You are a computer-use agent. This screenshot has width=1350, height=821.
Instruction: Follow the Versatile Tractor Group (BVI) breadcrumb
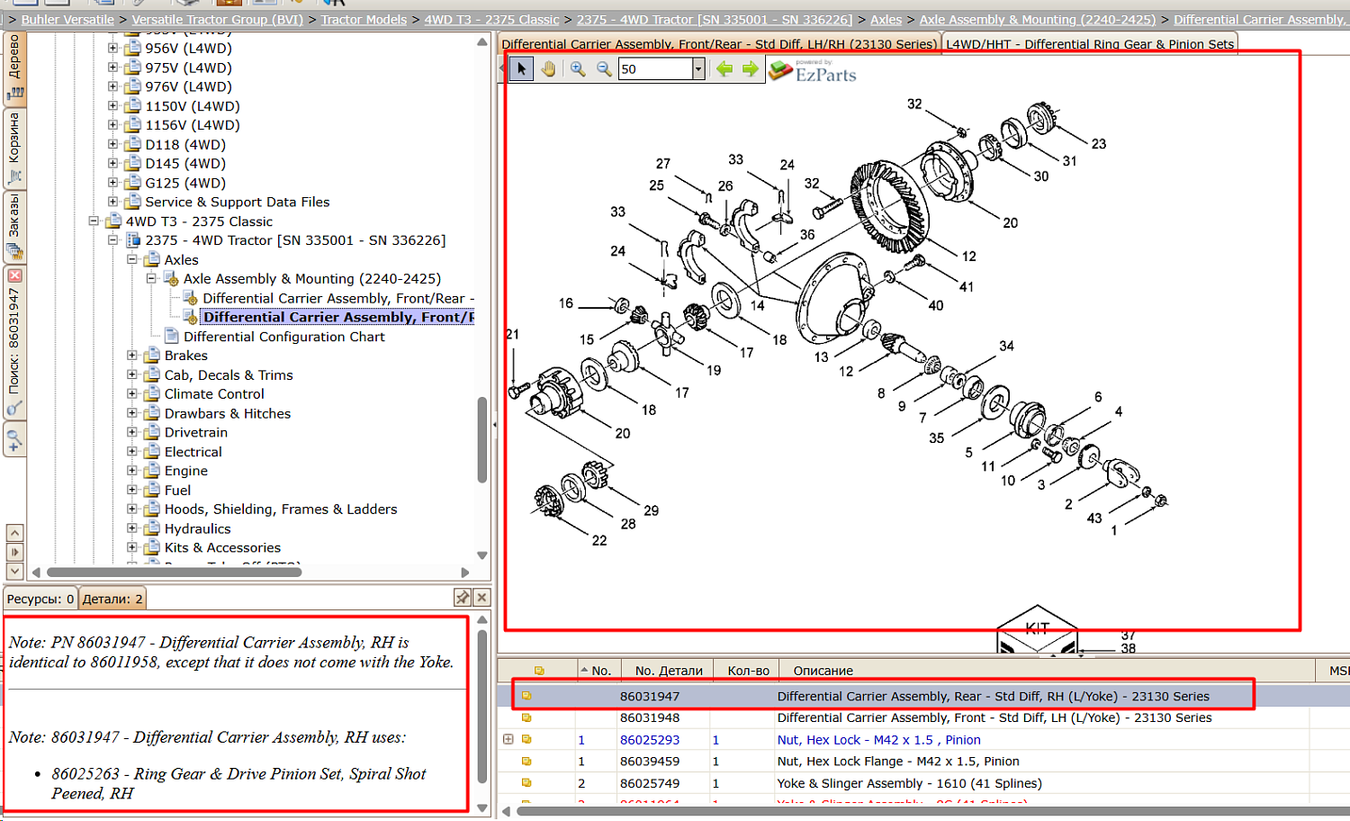tap(217, 19)
